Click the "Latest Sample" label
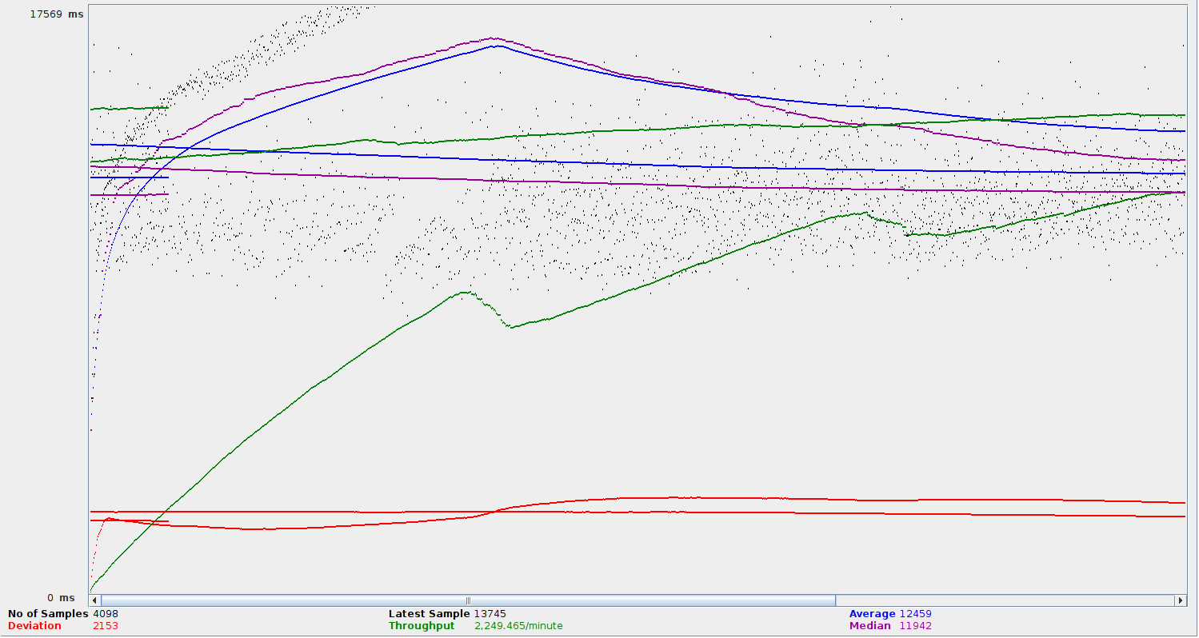This screenshot has height=638, width=1199. pyautogui.click(x=429, y=614)
